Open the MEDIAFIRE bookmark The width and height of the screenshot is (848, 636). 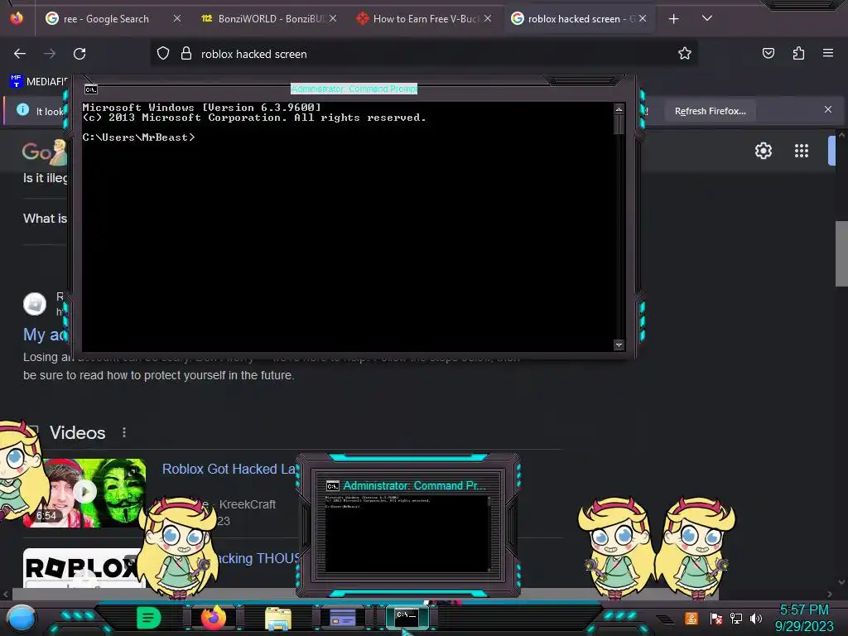click(x=39, y=82)
